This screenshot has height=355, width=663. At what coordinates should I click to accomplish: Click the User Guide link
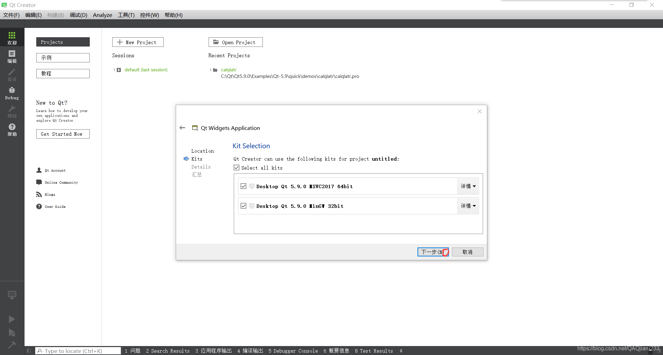coord(55,206)
